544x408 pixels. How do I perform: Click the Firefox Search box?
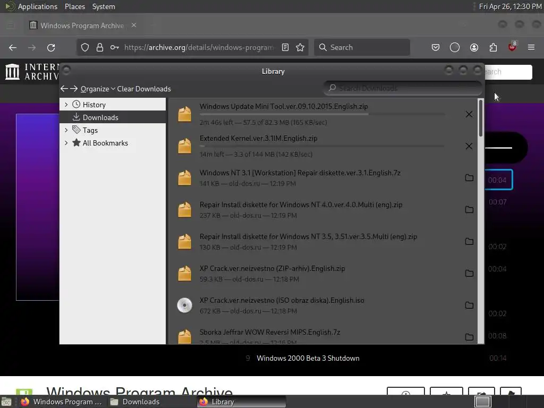pos(362,47)
